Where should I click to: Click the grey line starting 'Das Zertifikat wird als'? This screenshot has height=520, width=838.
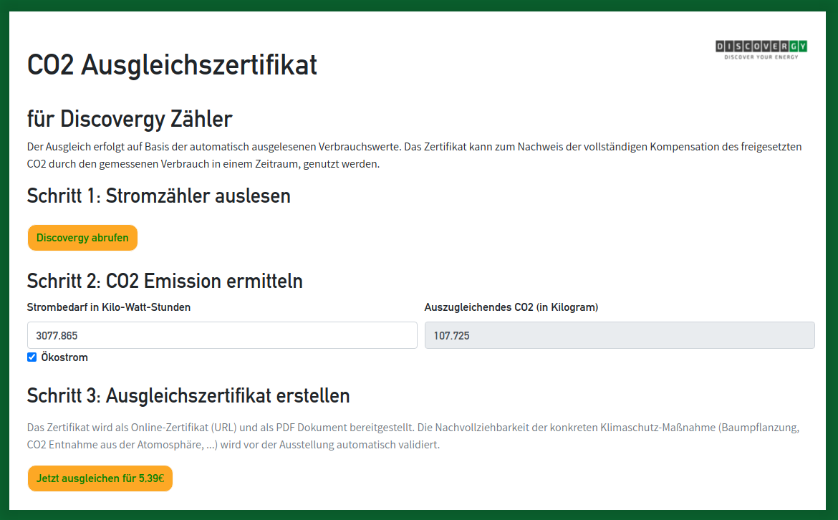pyautogui.click(x=413, y=428)
